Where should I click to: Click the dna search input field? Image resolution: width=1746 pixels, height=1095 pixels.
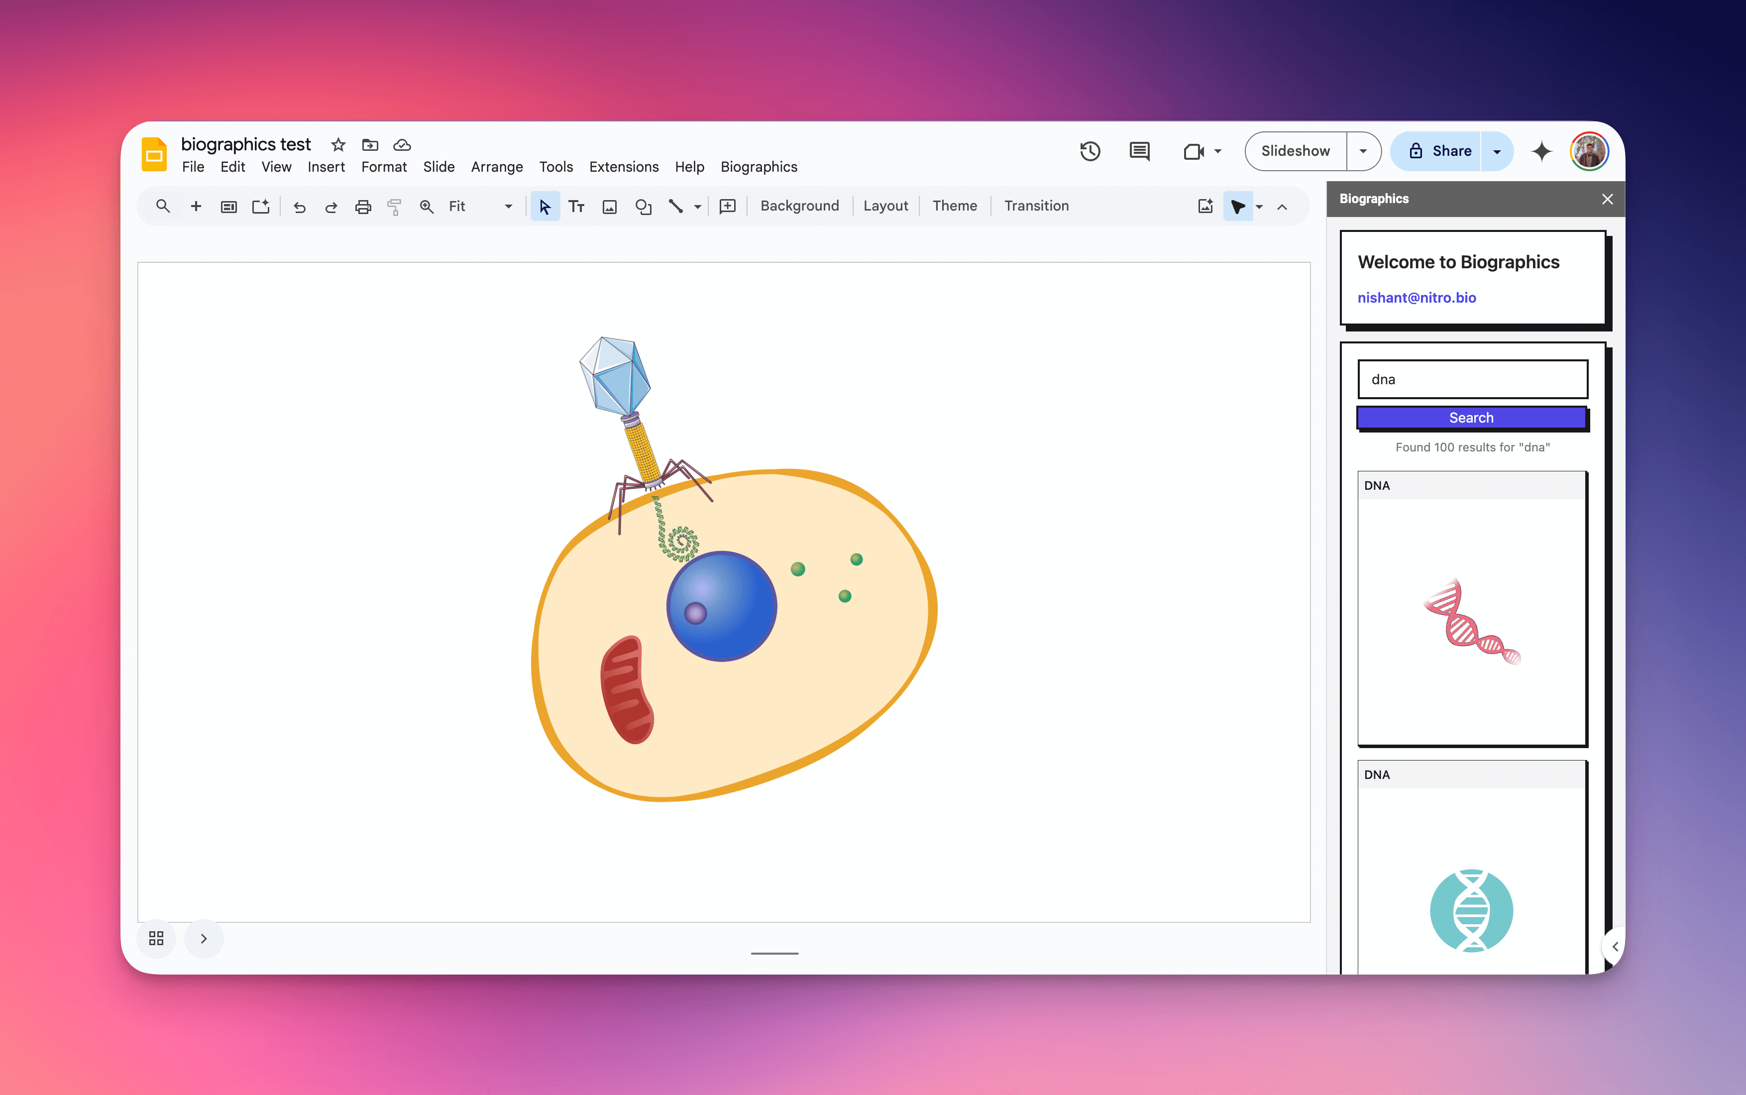(x=1472, y=379)
